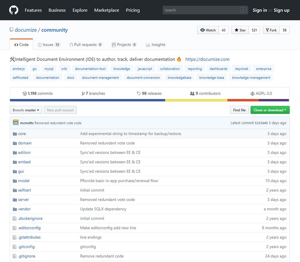300x262 pixels.
Task: Focus the GitHub search field
Action: click(202, 10)
